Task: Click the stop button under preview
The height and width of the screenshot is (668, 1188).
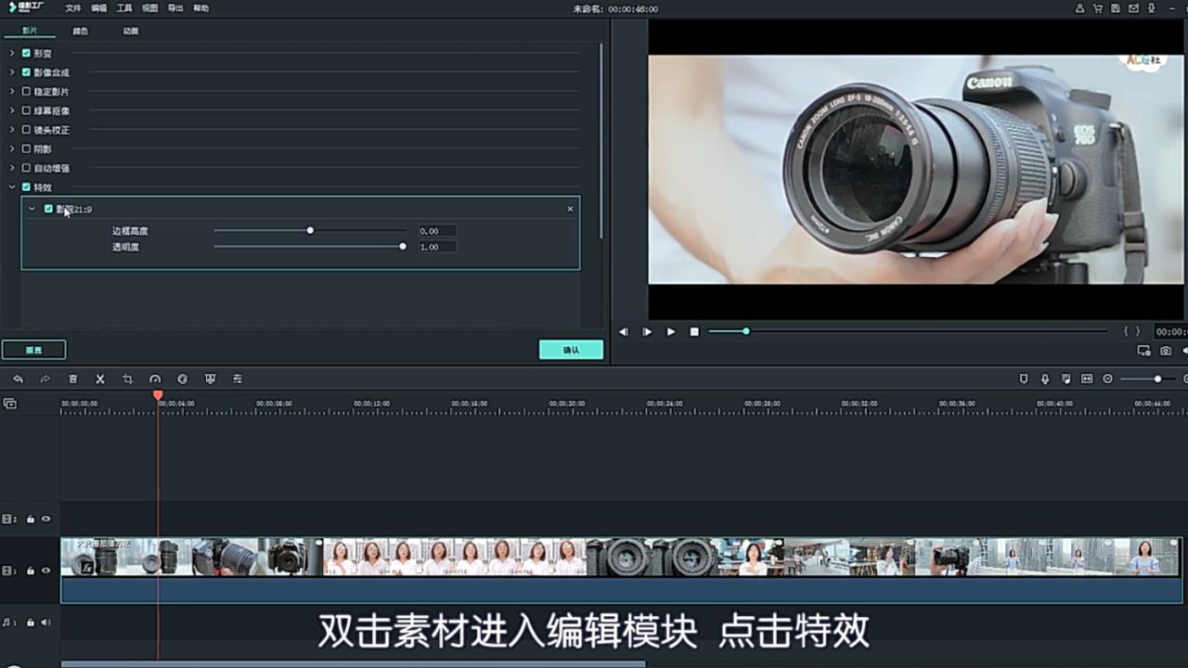Action: coord(693,331)
